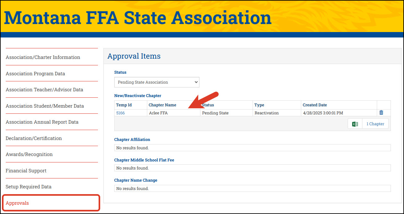This screenshot has height=214, width=404.
Task: Open Association Student/Member Data
Action: click(44, 106)
